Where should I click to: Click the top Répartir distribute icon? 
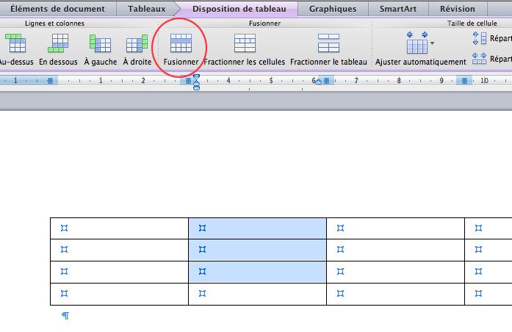(480, 38)
